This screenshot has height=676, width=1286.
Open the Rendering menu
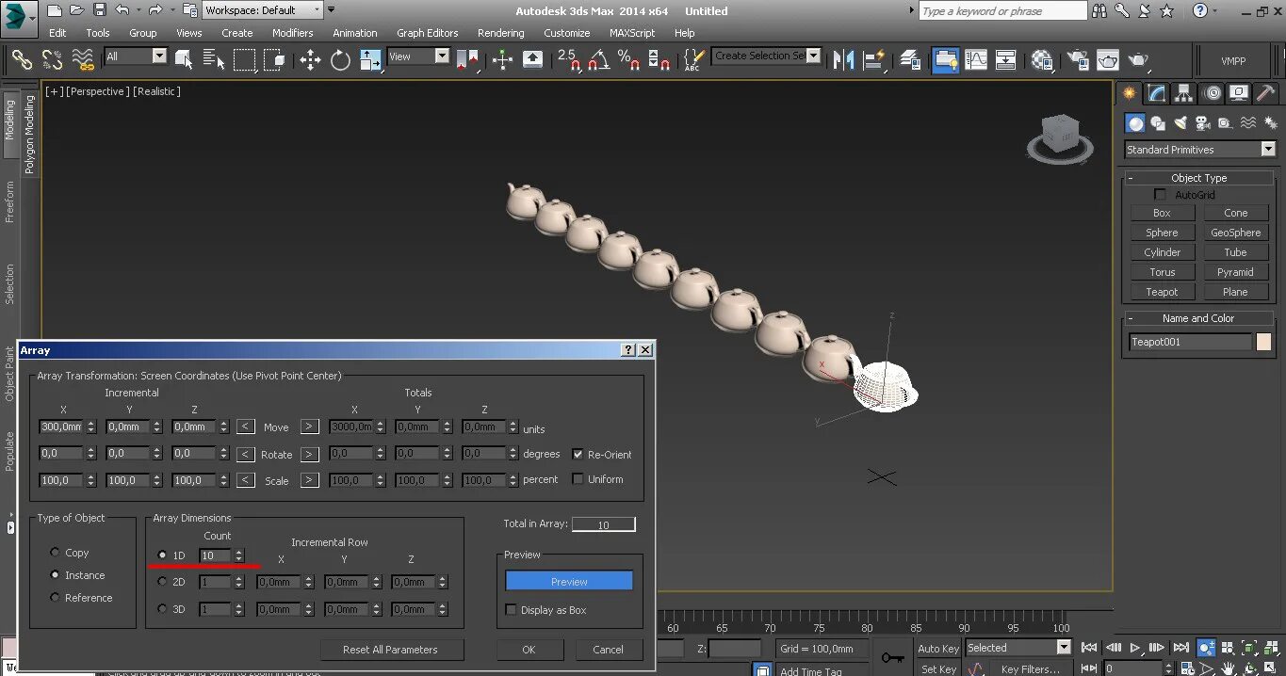[x=500, y=33]
